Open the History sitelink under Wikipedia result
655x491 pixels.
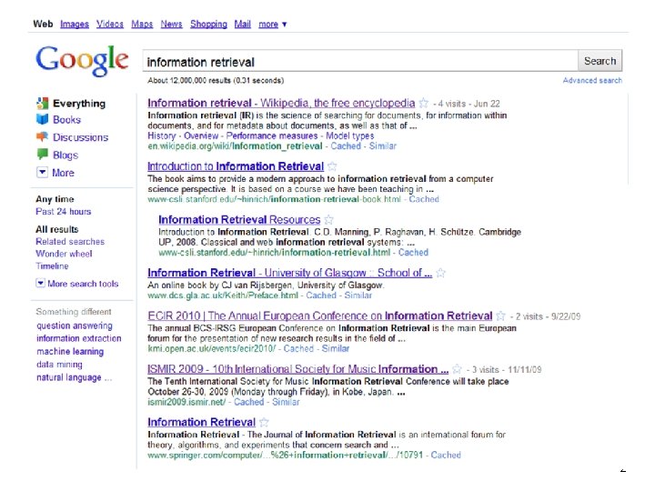click(162, 135)
